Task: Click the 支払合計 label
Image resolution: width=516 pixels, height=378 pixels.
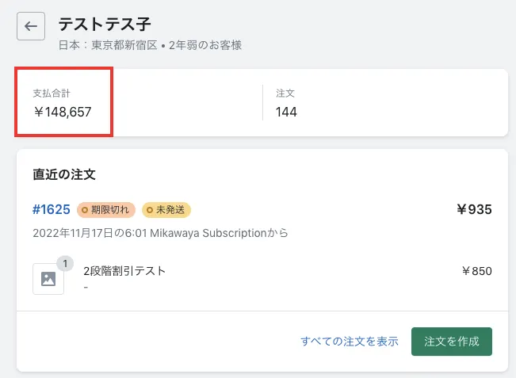Action: (52, 94)
